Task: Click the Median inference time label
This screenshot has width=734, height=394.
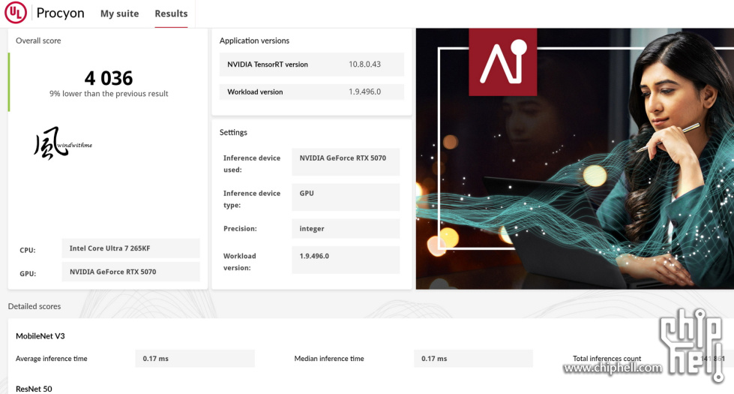Action: pos(329,359)
